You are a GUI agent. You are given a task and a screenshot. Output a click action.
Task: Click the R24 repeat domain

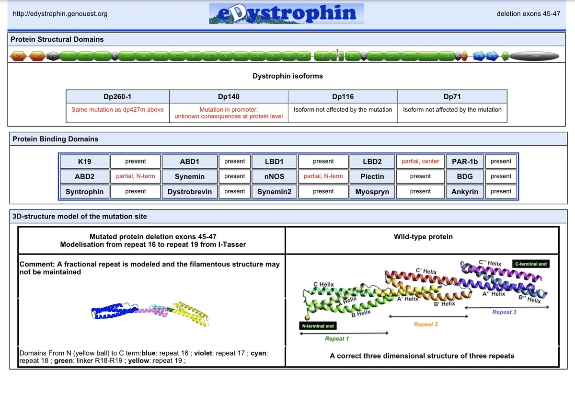447,56
